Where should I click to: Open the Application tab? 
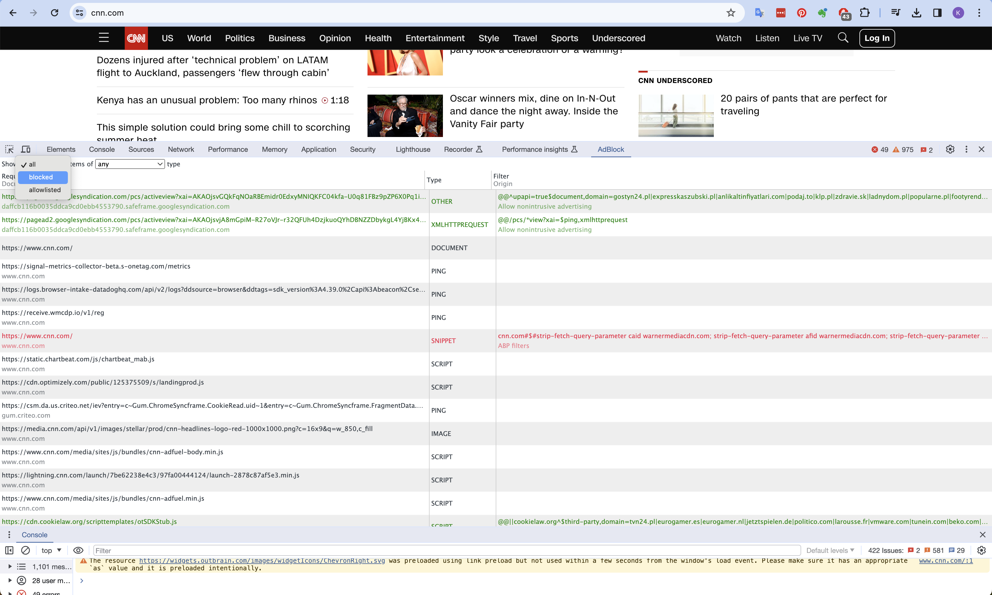[318, 149]
